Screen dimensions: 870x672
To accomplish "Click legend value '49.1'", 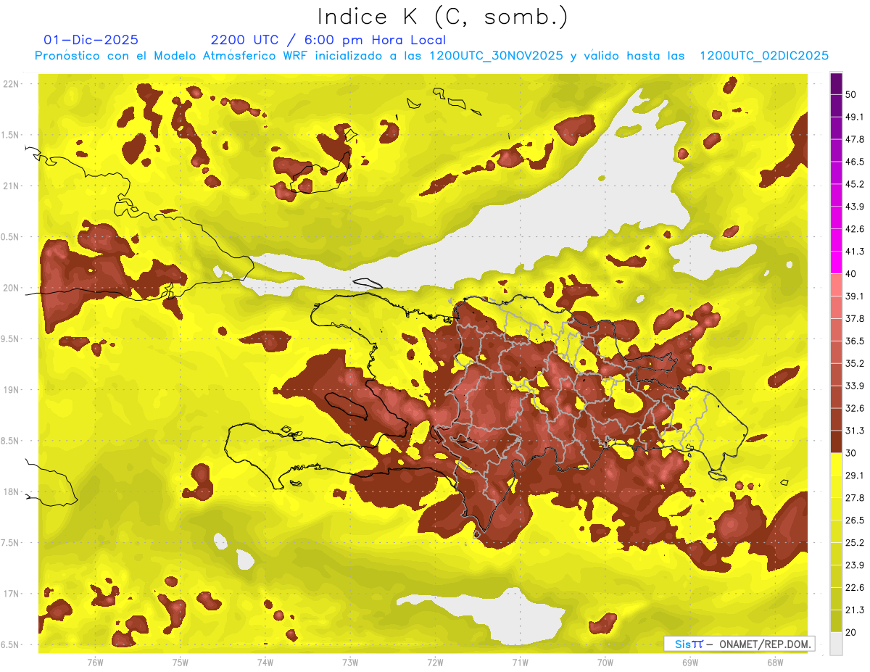I will (854, 117).
